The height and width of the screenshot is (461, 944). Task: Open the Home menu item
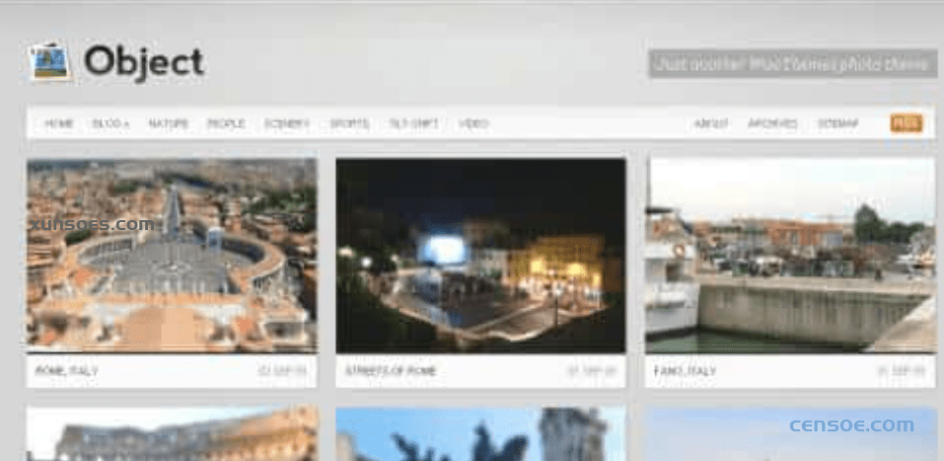click(x=59, y=124)
